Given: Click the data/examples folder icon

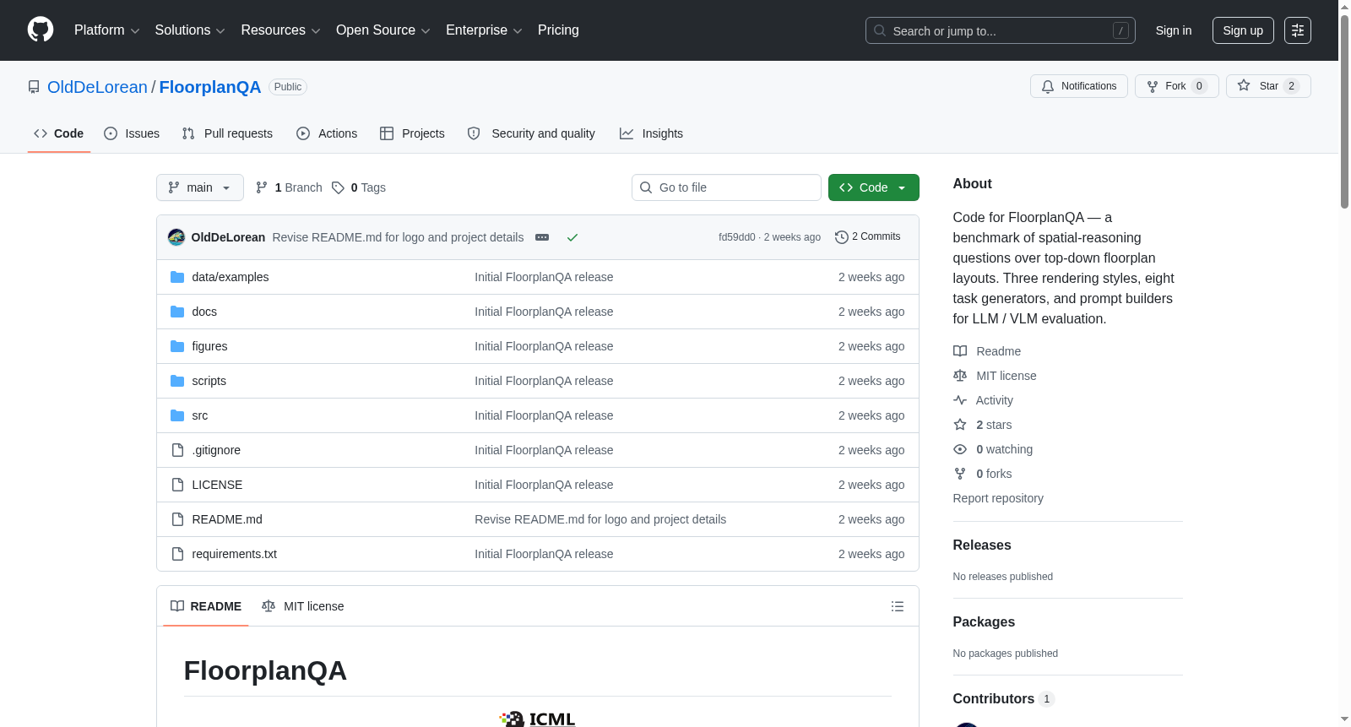Looking at the screenshot, I should [x=177, y=277].
